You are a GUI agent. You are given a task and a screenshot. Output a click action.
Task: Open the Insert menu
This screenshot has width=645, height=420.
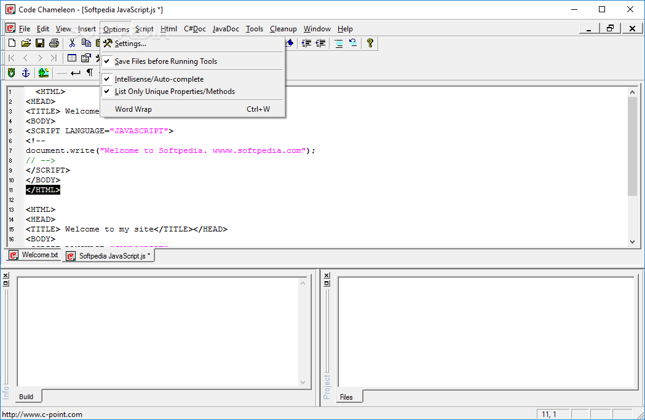(87, 29)
